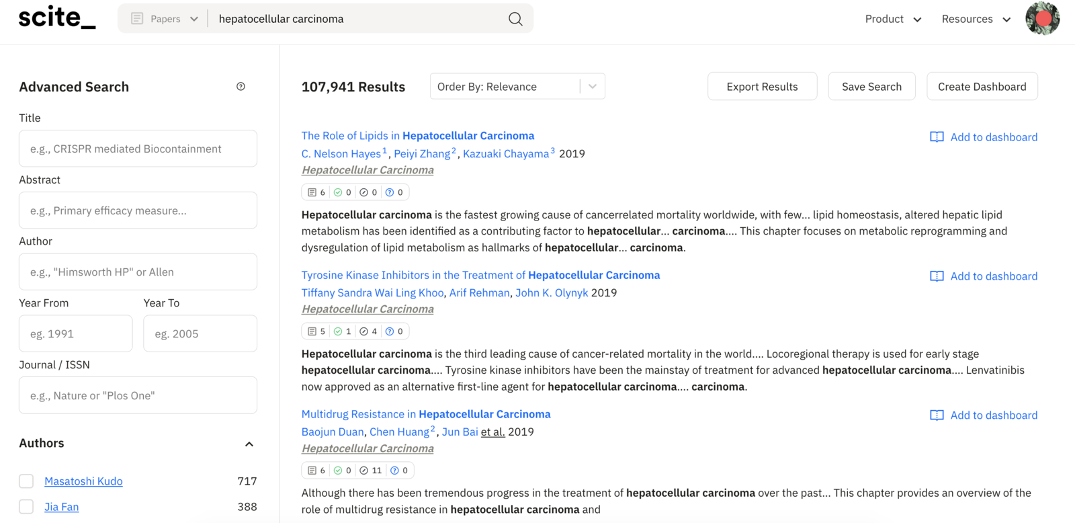Open Multidrug Resistance paper title
Screen dimensions: 1075x523
click(x=426, y=414)
